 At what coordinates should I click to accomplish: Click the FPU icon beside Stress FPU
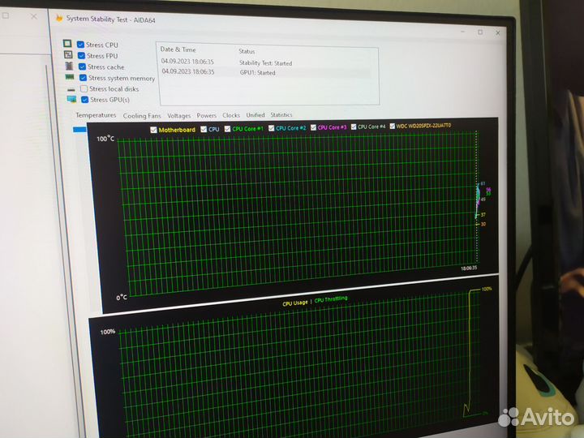68,55
